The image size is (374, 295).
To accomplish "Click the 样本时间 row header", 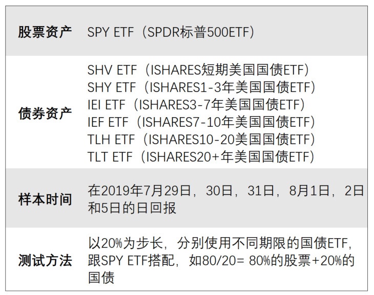I will [x=45, y=199].
